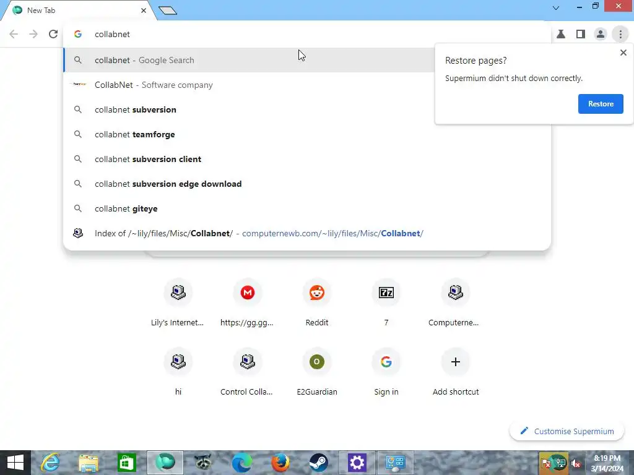The image size is (634, 475).
Task: Open File Explorer from taskbar
Action: click(x=89, y=463)
